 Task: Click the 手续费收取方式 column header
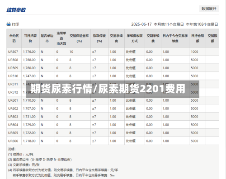point(135,38)
